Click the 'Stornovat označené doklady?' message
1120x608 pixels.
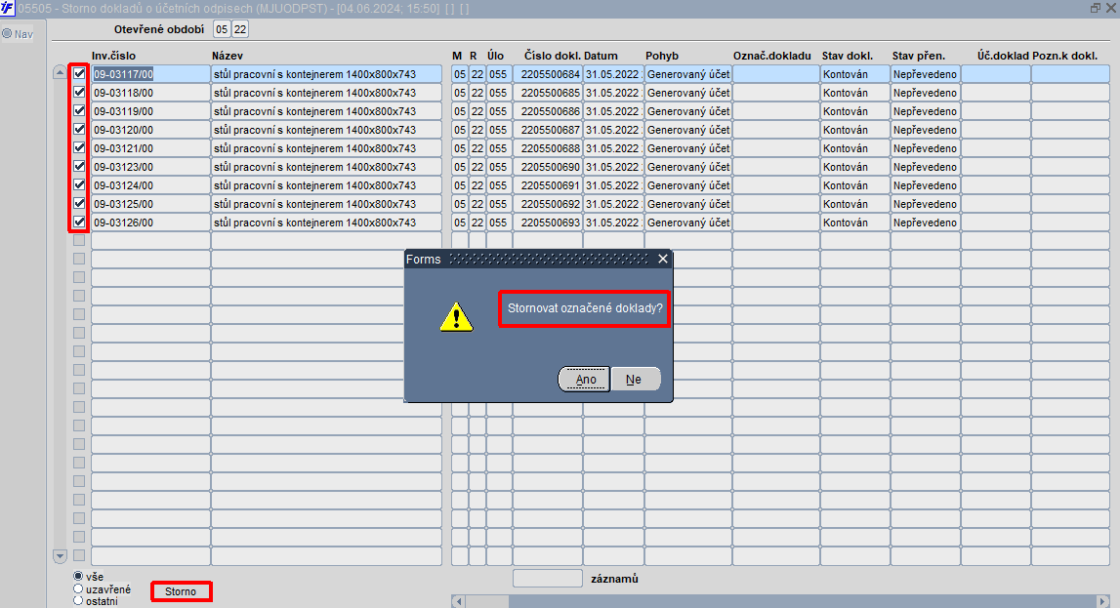[585, 308]
